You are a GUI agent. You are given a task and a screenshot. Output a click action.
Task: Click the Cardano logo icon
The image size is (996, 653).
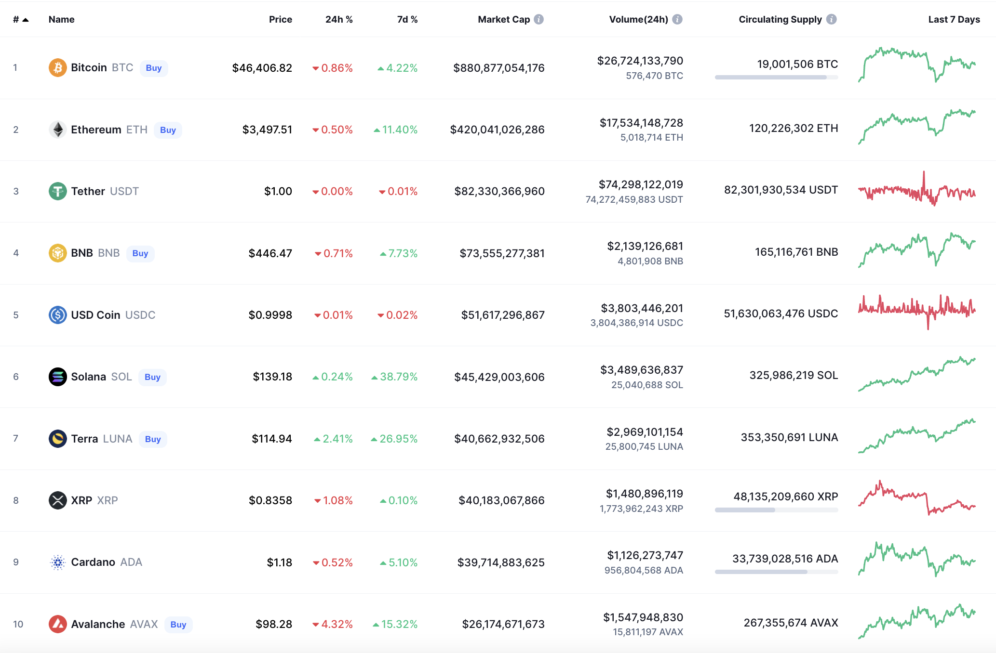tap(57, 562)
